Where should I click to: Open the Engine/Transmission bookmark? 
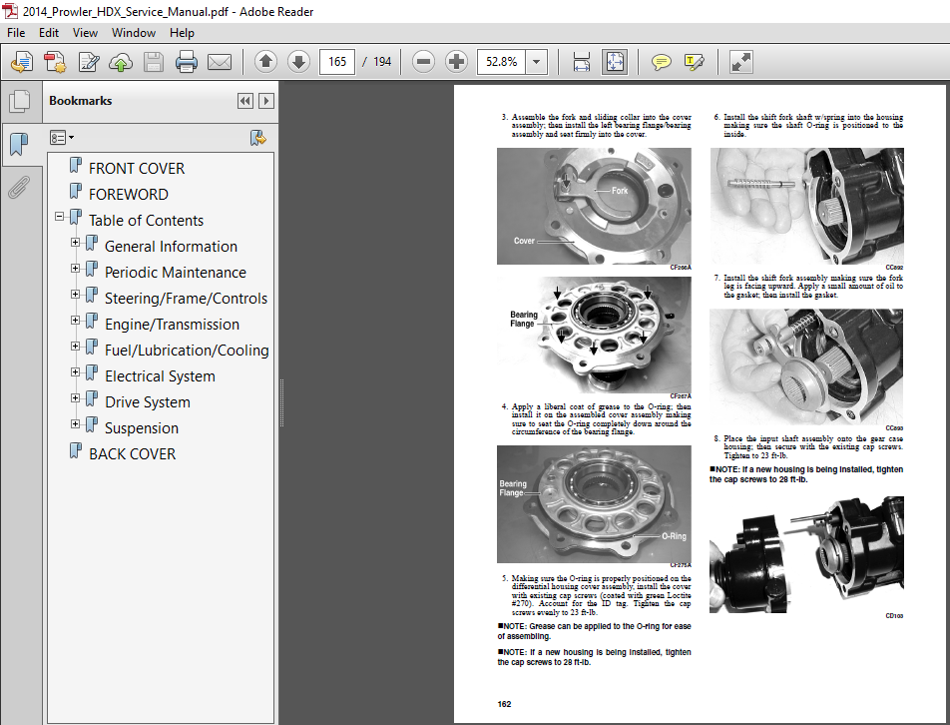click(172, 325)
